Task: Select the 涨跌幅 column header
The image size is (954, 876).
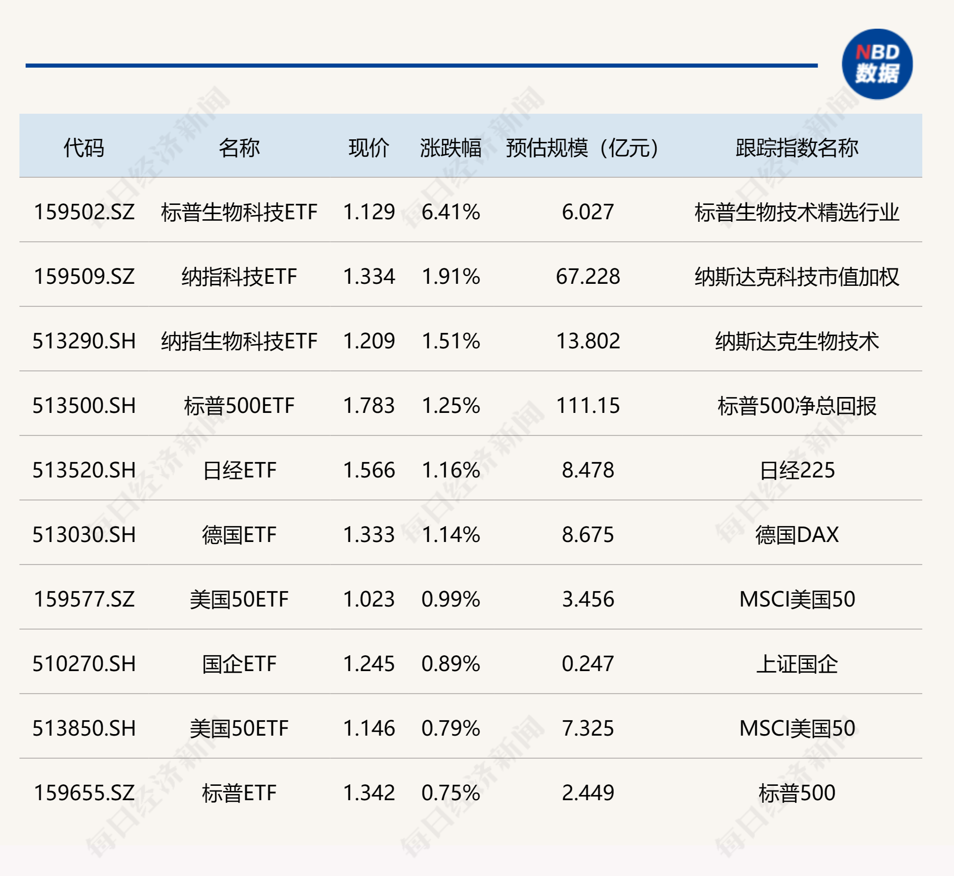Action: tap(451, 148)
